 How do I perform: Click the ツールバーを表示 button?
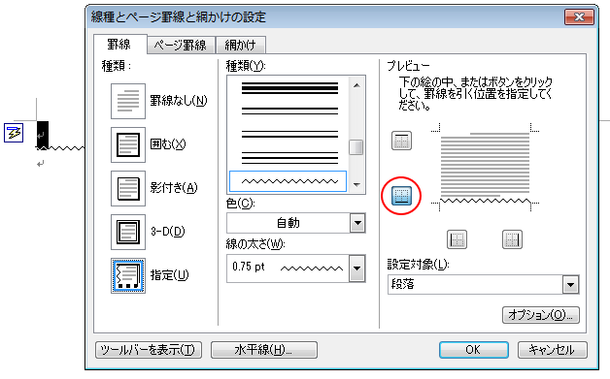[149, 350]
